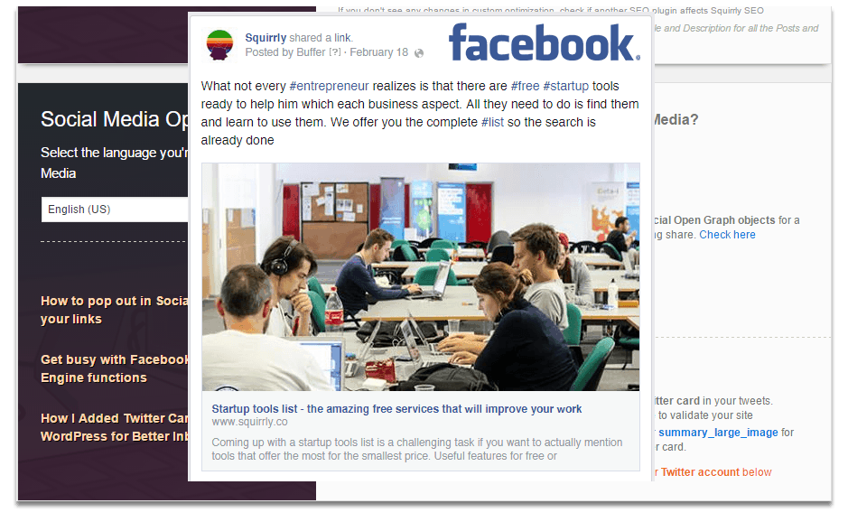Click the Facebook logo
Viewport: 848px width, 522px height.
544,42
